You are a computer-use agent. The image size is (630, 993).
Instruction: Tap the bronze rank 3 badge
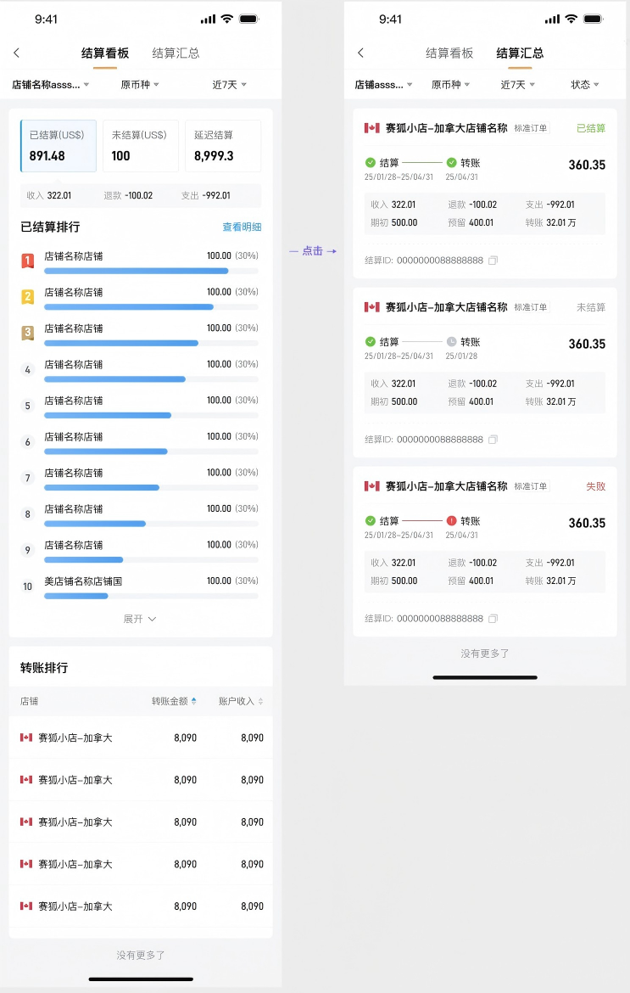(x=28, y=333)
